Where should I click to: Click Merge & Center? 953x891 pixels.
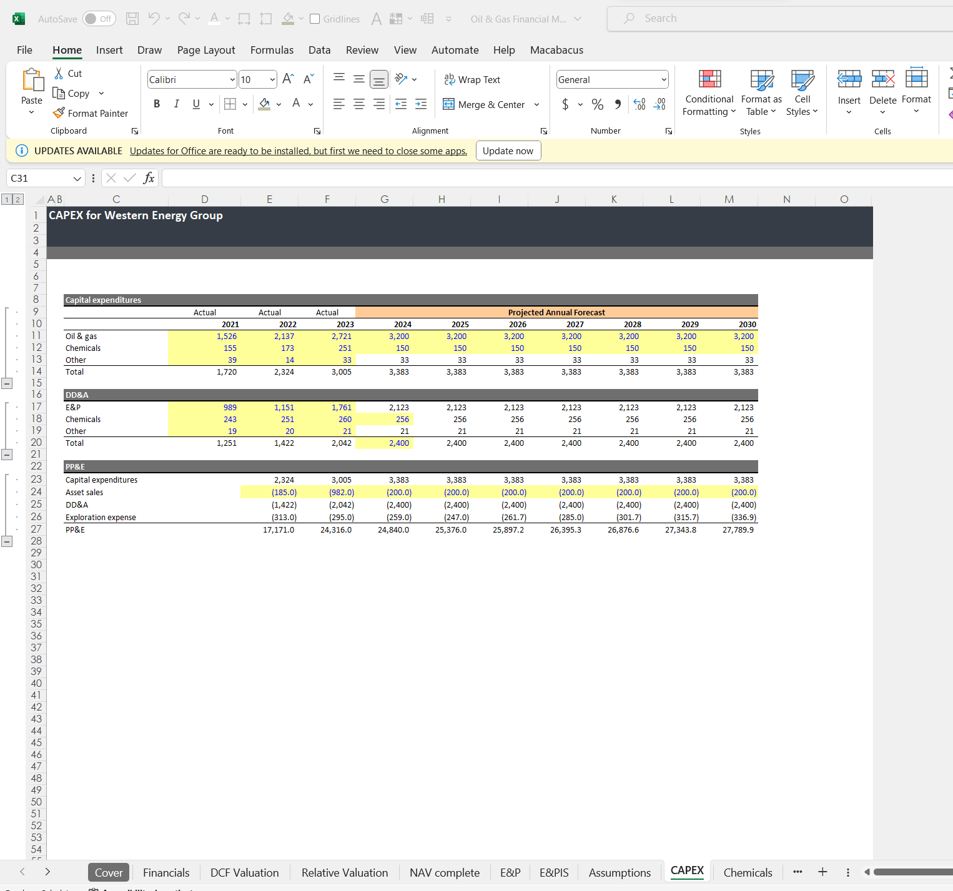[x=484, y=104]
